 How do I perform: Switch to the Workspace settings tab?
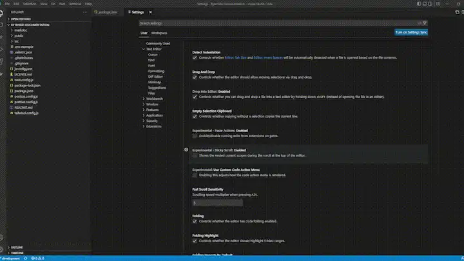pos(159,33)
